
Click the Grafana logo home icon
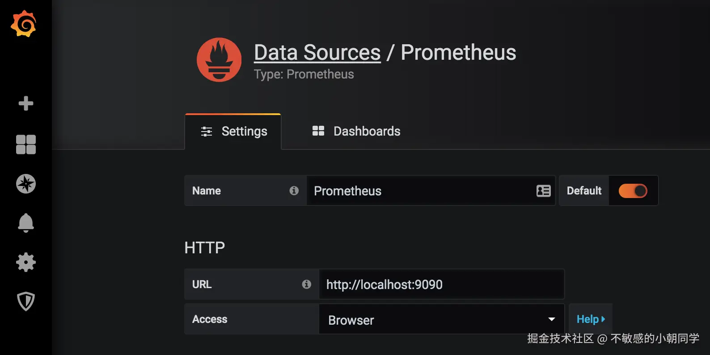(x=24, y=24)
